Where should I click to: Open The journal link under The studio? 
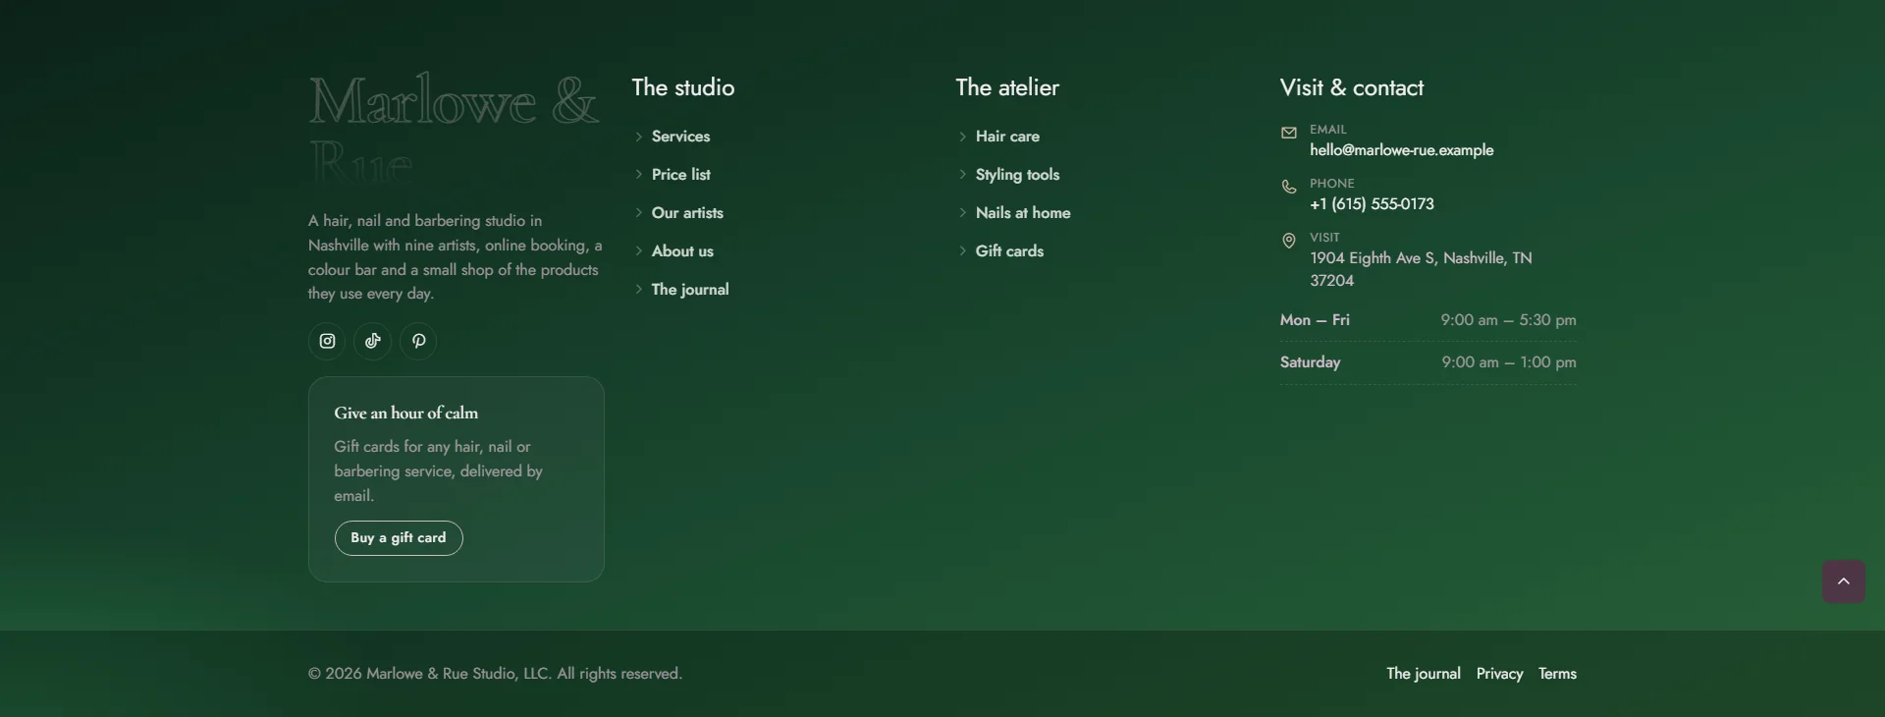pos(690,290)
